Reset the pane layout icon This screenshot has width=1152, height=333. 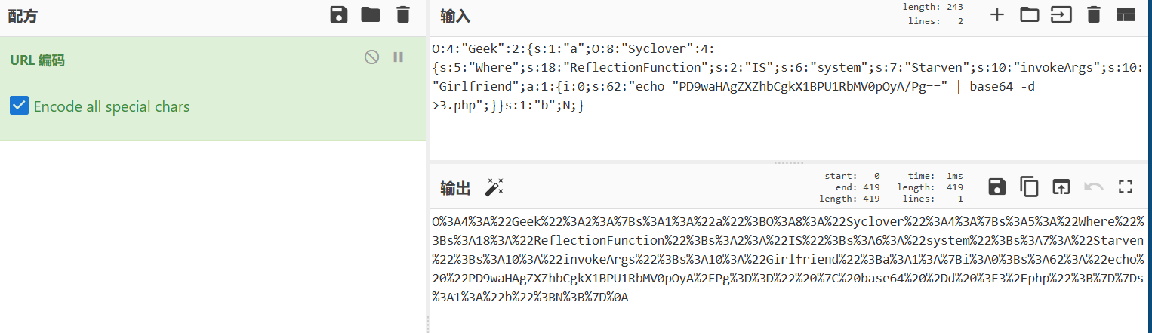click(x=1126, y=14)
